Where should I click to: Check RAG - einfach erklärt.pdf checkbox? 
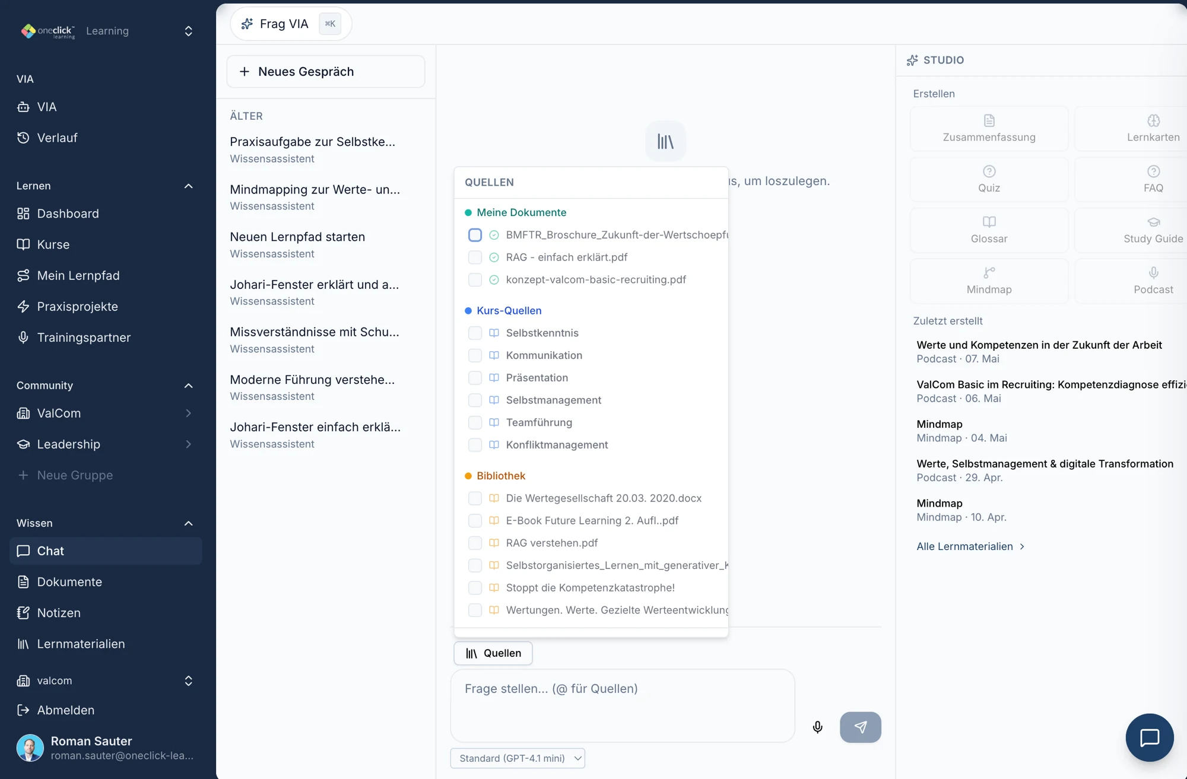[475, 257]
